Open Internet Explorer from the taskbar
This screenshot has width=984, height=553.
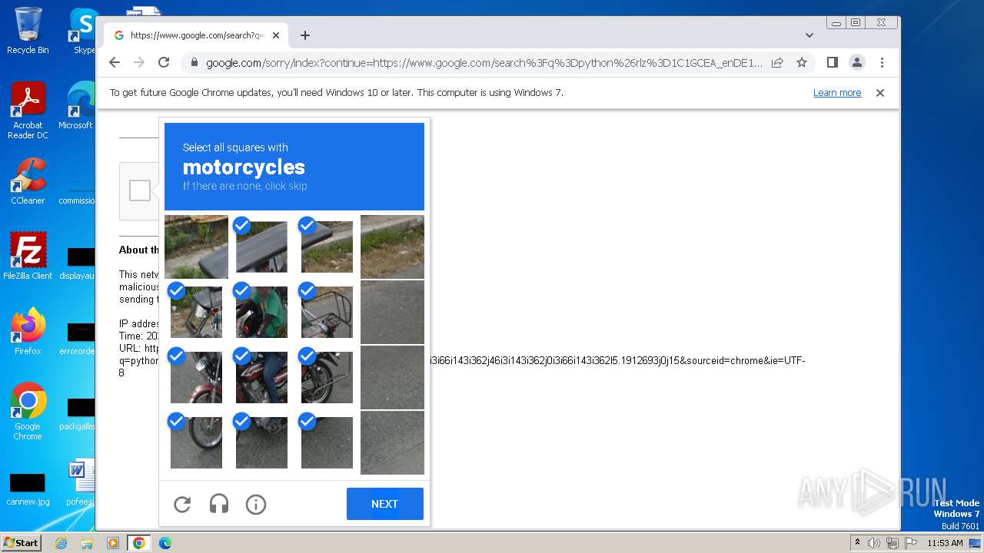pos(61,543)
